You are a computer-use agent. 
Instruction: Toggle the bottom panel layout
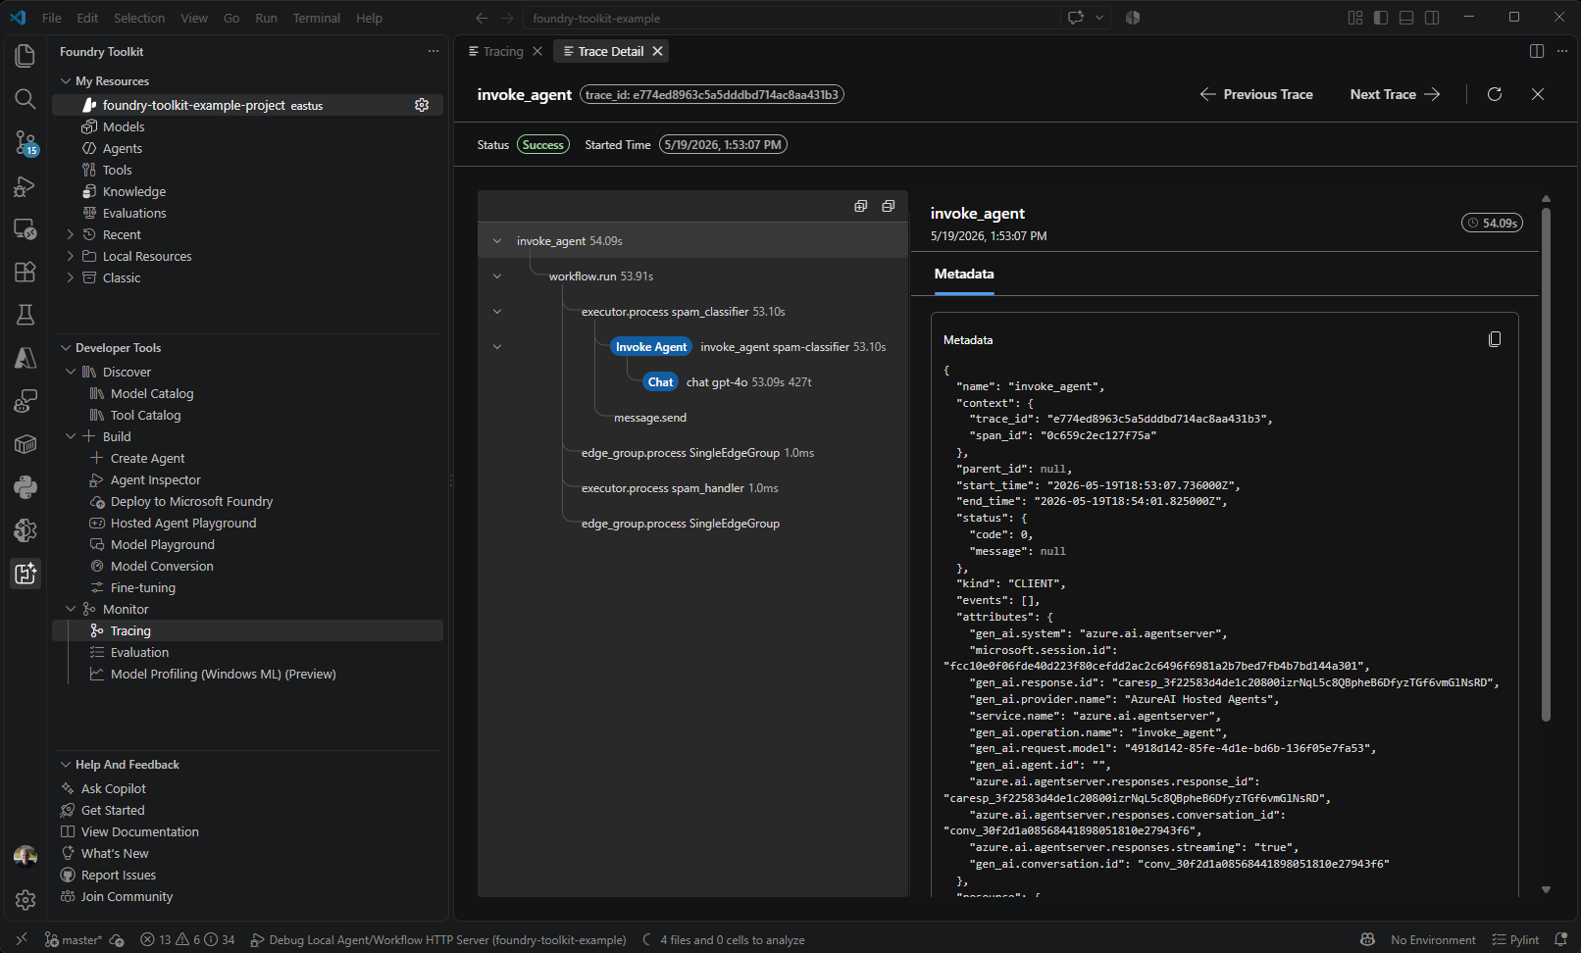[1406, 18]
